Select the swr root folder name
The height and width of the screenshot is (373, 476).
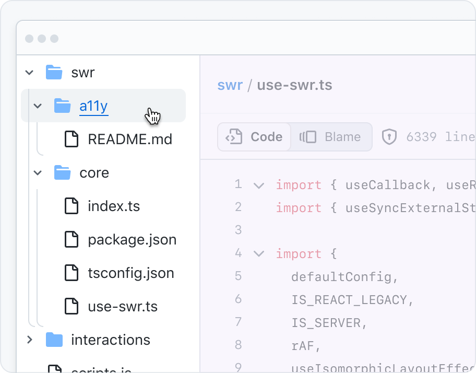83,73
